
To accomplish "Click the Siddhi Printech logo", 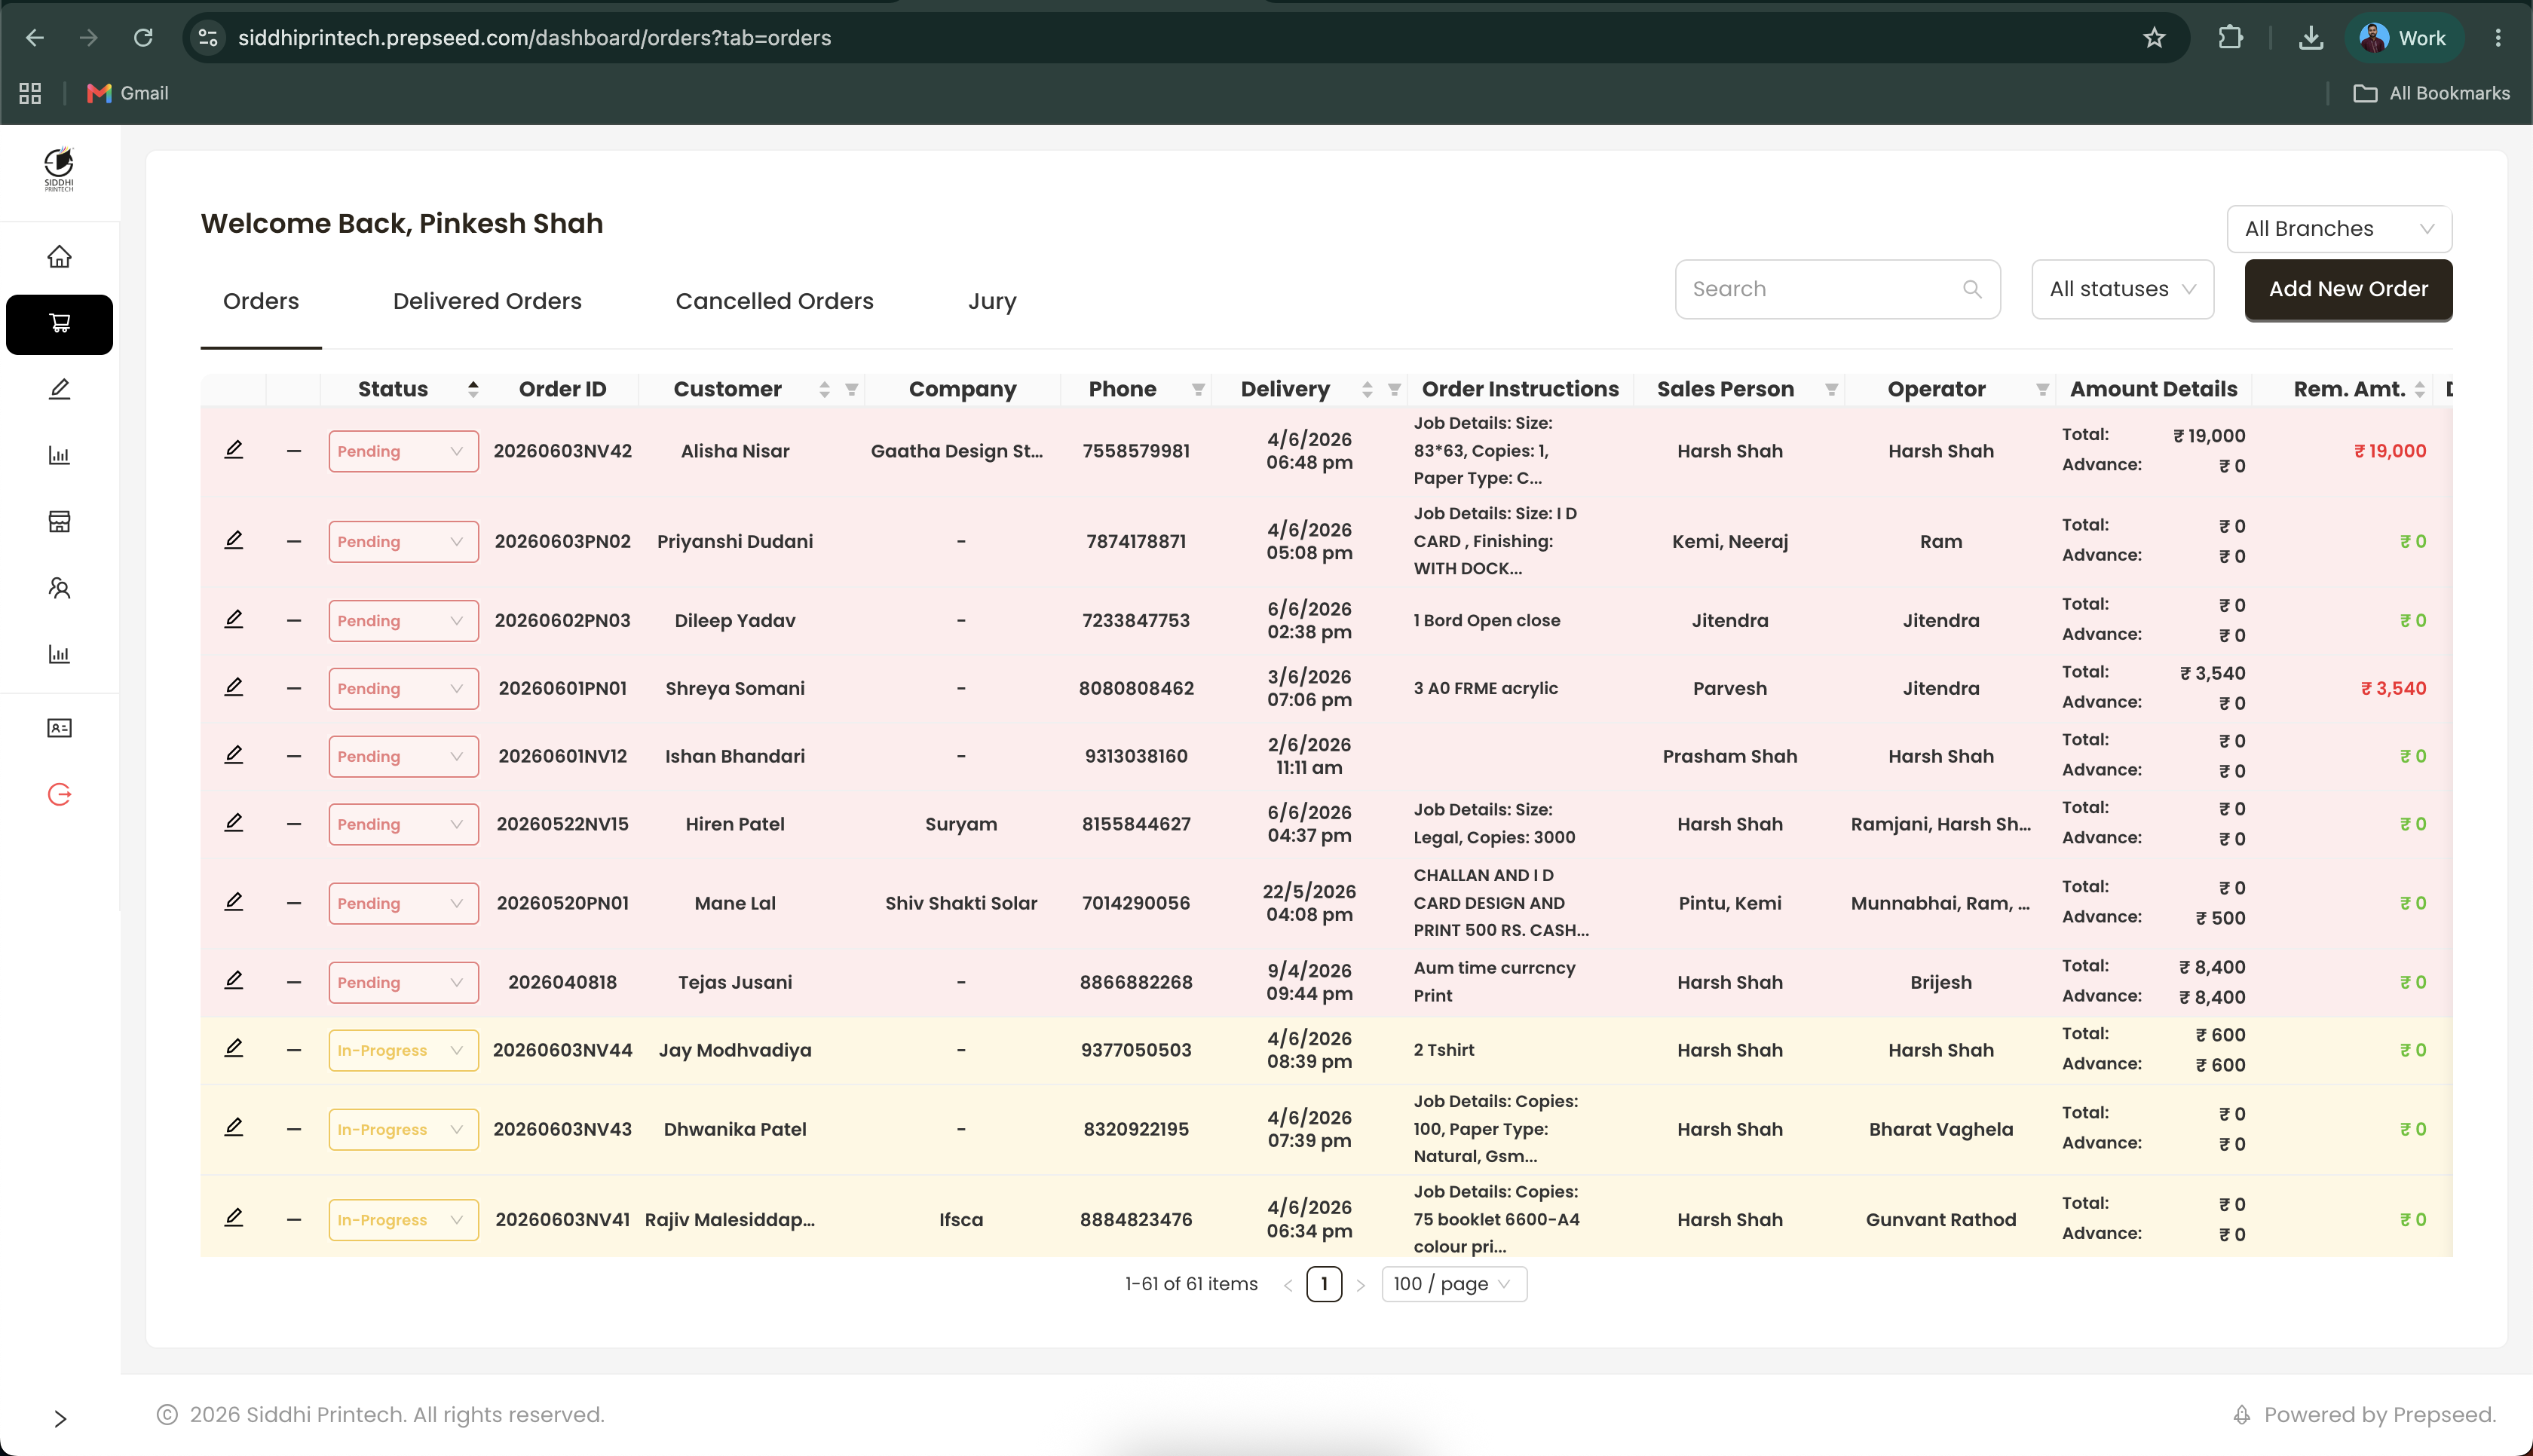I will tap(59, 169).
